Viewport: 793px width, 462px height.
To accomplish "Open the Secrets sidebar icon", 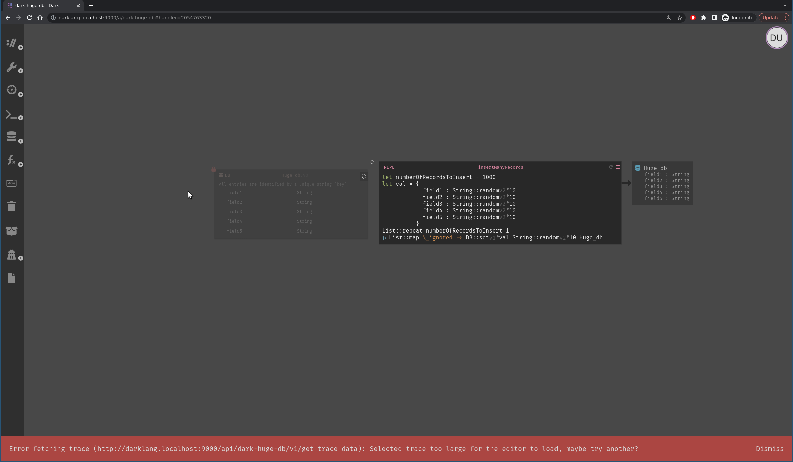I will click(x=12, y=255).
